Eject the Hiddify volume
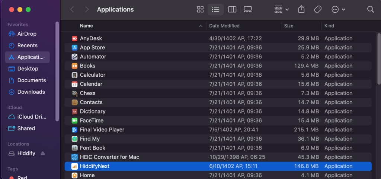 pyautogui.click(x=43, y=153)
